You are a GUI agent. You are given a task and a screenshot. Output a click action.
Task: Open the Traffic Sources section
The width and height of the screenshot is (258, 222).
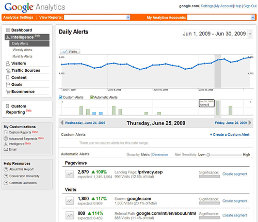click(x=26, y=70)
